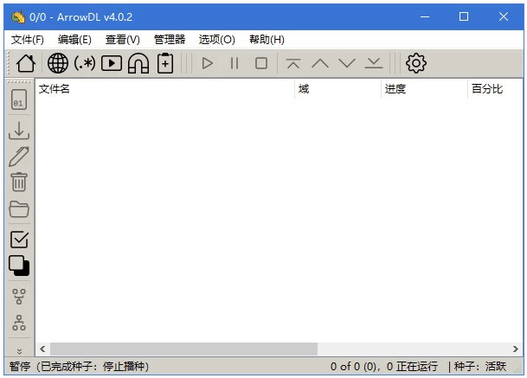Screen dimensions: 527x378
Task: Click the invert selection squares icon
Action: pos(19,266)
